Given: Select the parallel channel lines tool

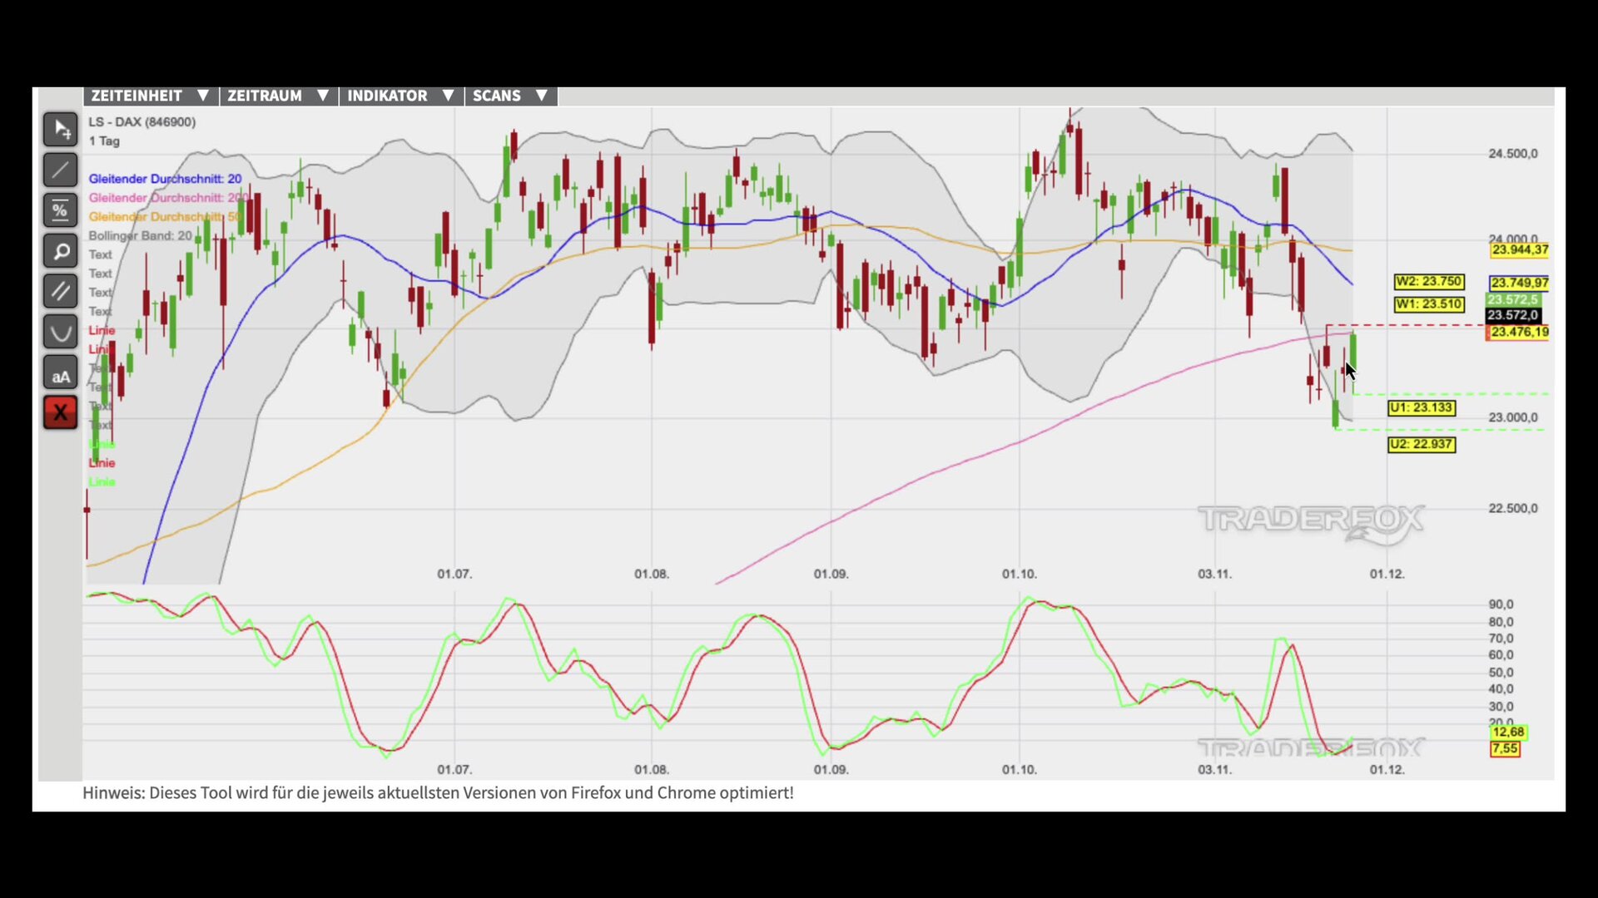Looking at the screenshot, I should point(61,292).
